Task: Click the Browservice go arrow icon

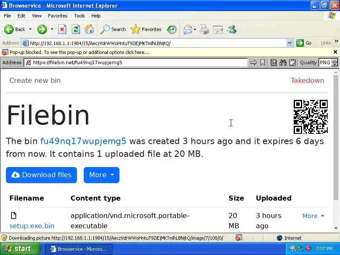Action: click(x=253, y=62)
